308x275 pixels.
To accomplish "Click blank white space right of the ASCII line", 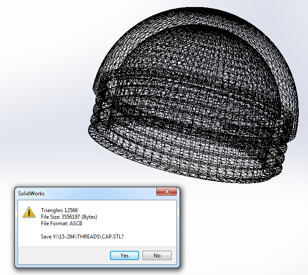I will click(x=132, y=224).
